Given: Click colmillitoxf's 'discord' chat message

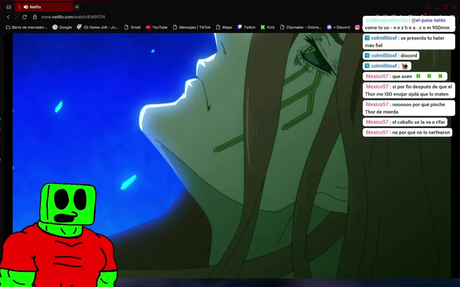Looking at the screenshot, I should [391, 55].
